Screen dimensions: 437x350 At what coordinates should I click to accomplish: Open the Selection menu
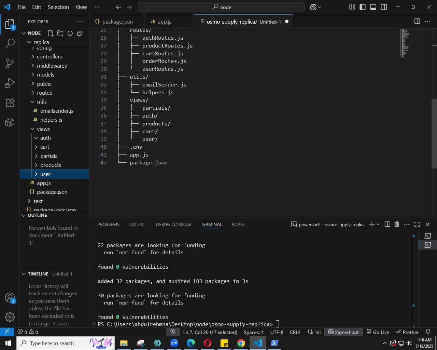coord(58,7)
